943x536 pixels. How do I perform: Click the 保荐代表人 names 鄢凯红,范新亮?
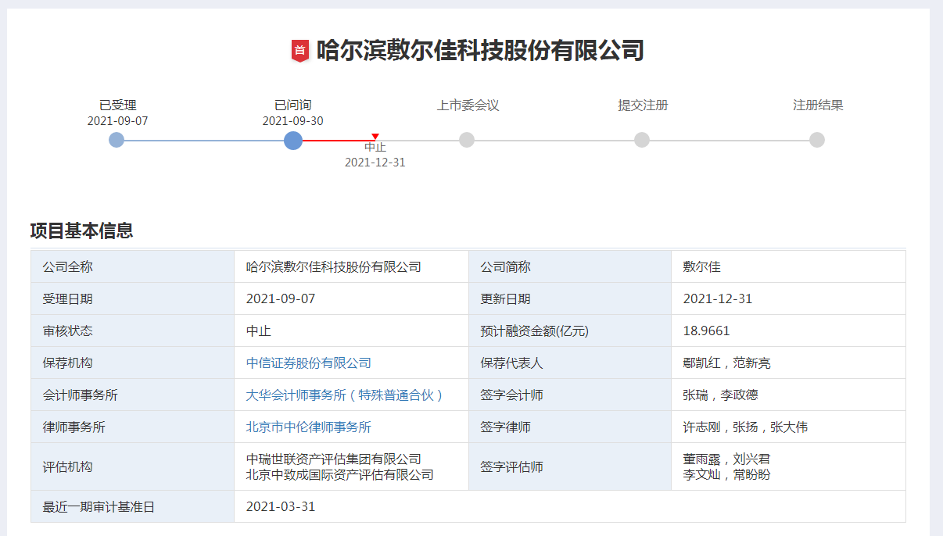(726, 363)
